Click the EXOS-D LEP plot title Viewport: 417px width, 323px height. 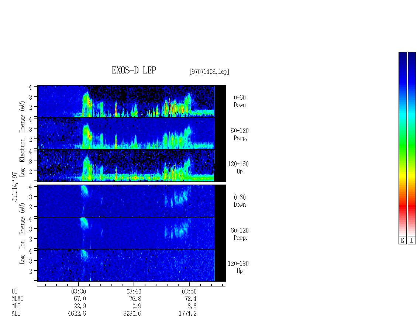[x=134, y=70]
